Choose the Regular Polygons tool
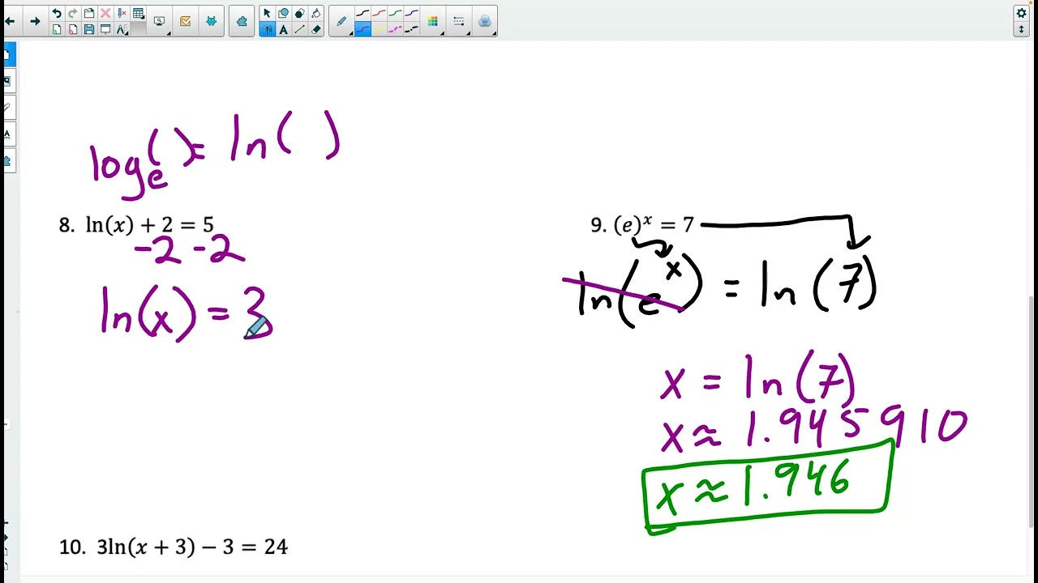The image size is (1038, 583). point(299,14)
